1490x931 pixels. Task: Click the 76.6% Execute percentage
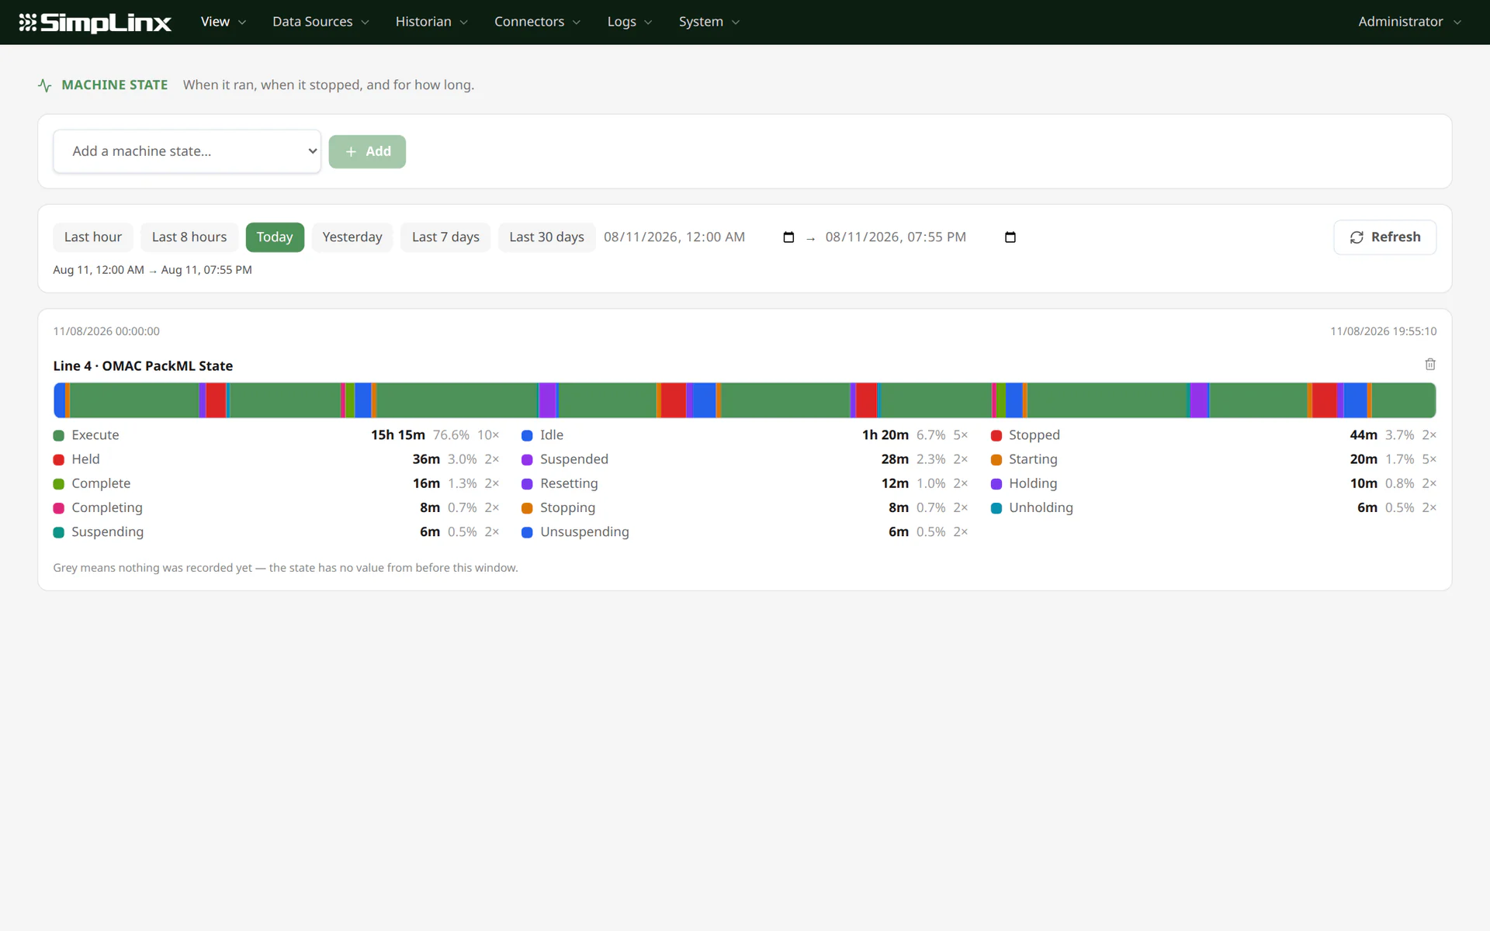(x=451, y=435)
